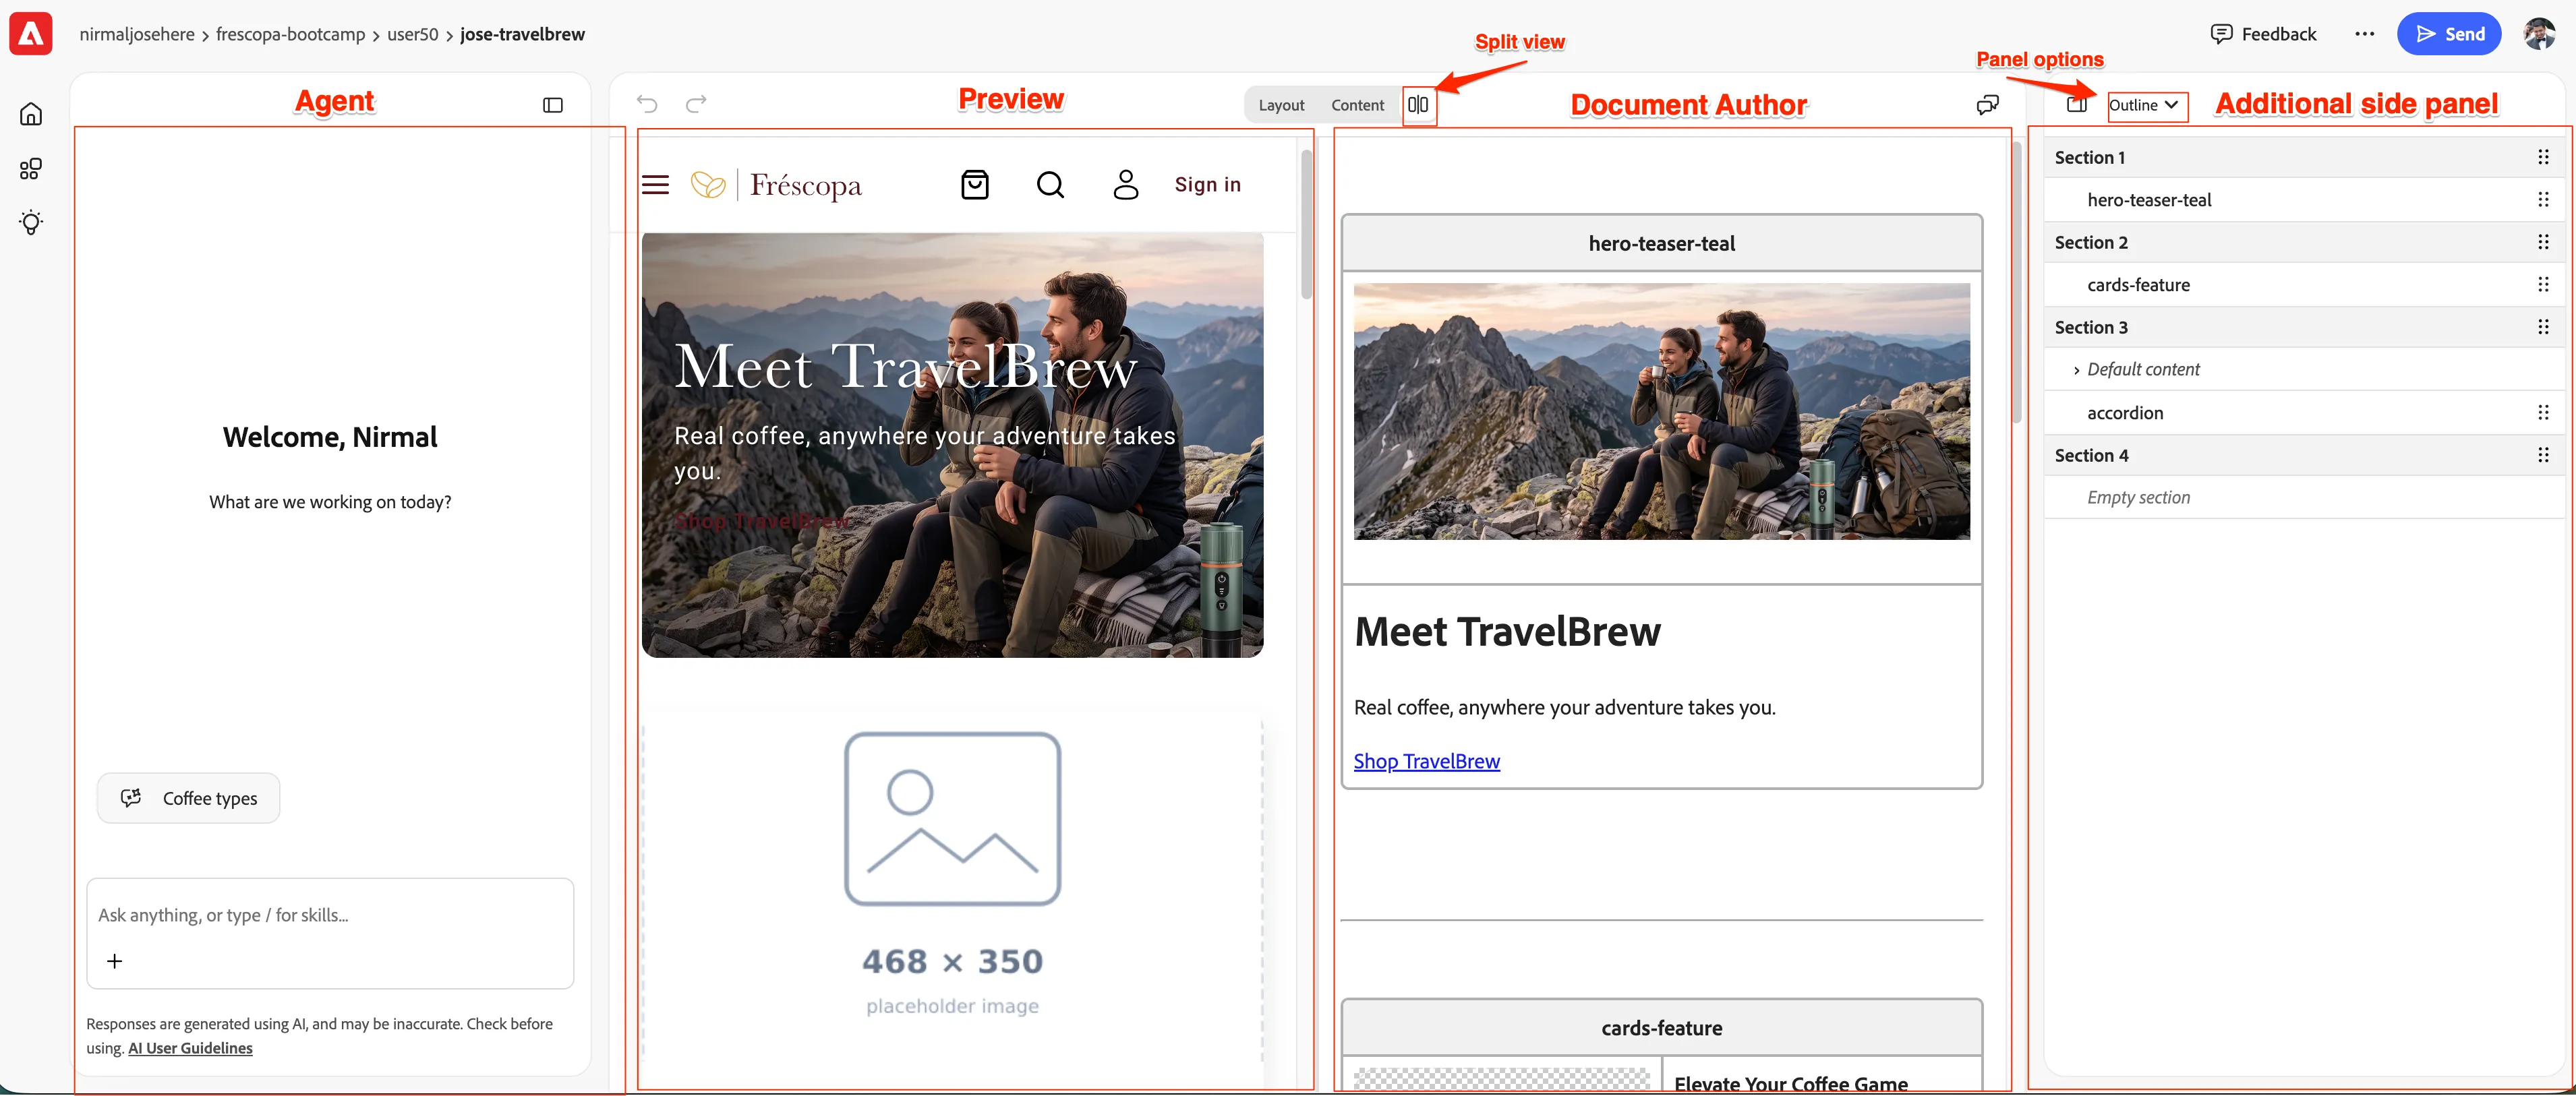Click hero-teaser-teal row drag handle
This screenshot has width=2576, height=1096.
tap(2542, 200)
